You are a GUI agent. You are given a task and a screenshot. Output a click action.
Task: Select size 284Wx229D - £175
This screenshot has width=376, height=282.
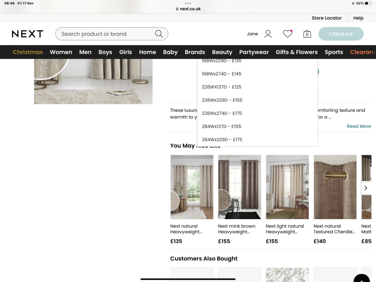(x=258, y=140)
